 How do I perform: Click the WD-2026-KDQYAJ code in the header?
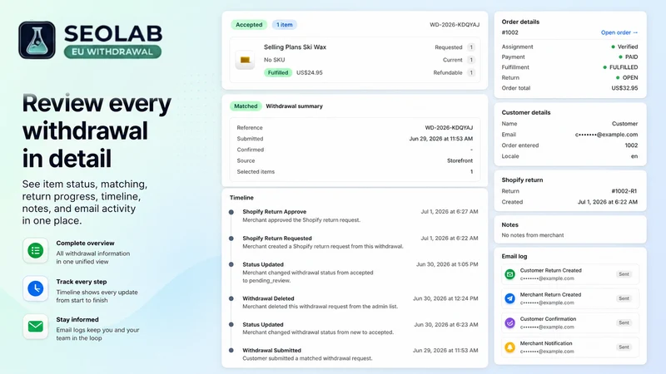point(455,25)
